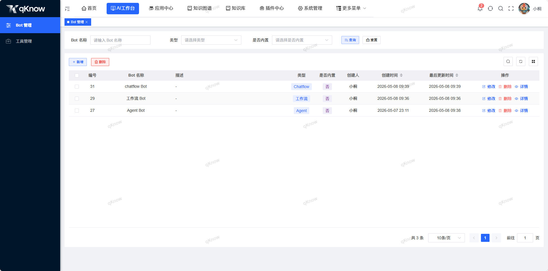The height and width of the screenshot is (271, 548).
Task: Change page size 10条/页 dropdown
Action: point(447,238)
